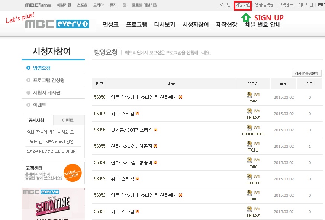Go to 뮤직 in top channel bar
Screen dimensions: 325x220
tap(113, 5)
